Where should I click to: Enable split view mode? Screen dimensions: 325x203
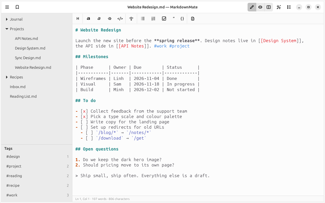coord(269,7)
